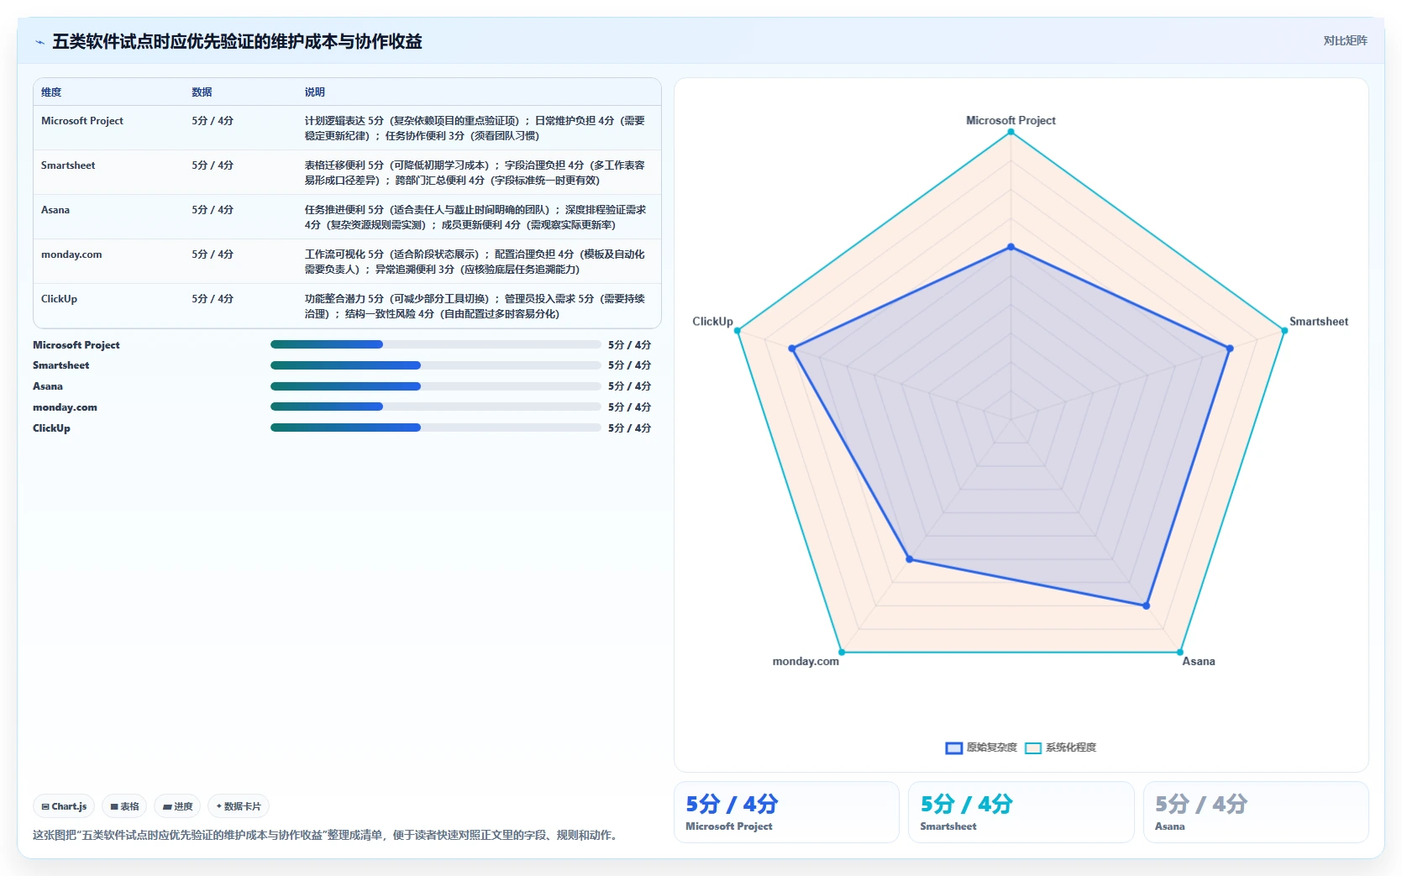Click the 表格 chip at the bottom

tap(124, 806)
